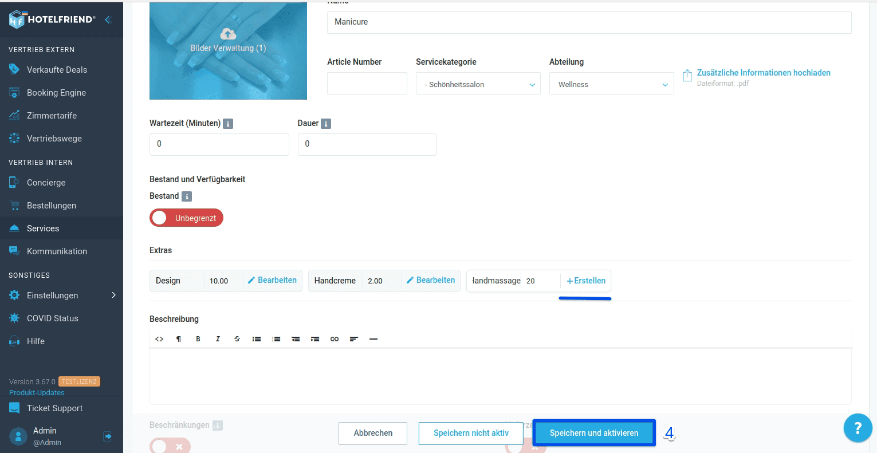Click the Speichern und aktivieren button
This screenshot has height=453, width=877.
(x=594, y=433)
